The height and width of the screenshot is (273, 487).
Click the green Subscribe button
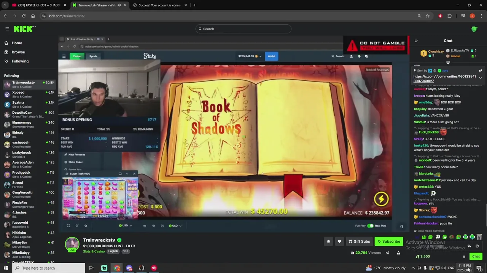tap(388, 241)
